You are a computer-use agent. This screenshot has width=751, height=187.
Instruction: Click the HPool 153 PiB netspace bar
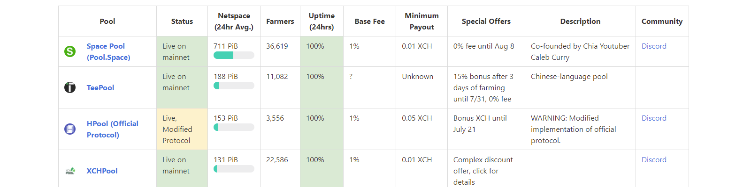pyautogui.click(x=234, y=127)
